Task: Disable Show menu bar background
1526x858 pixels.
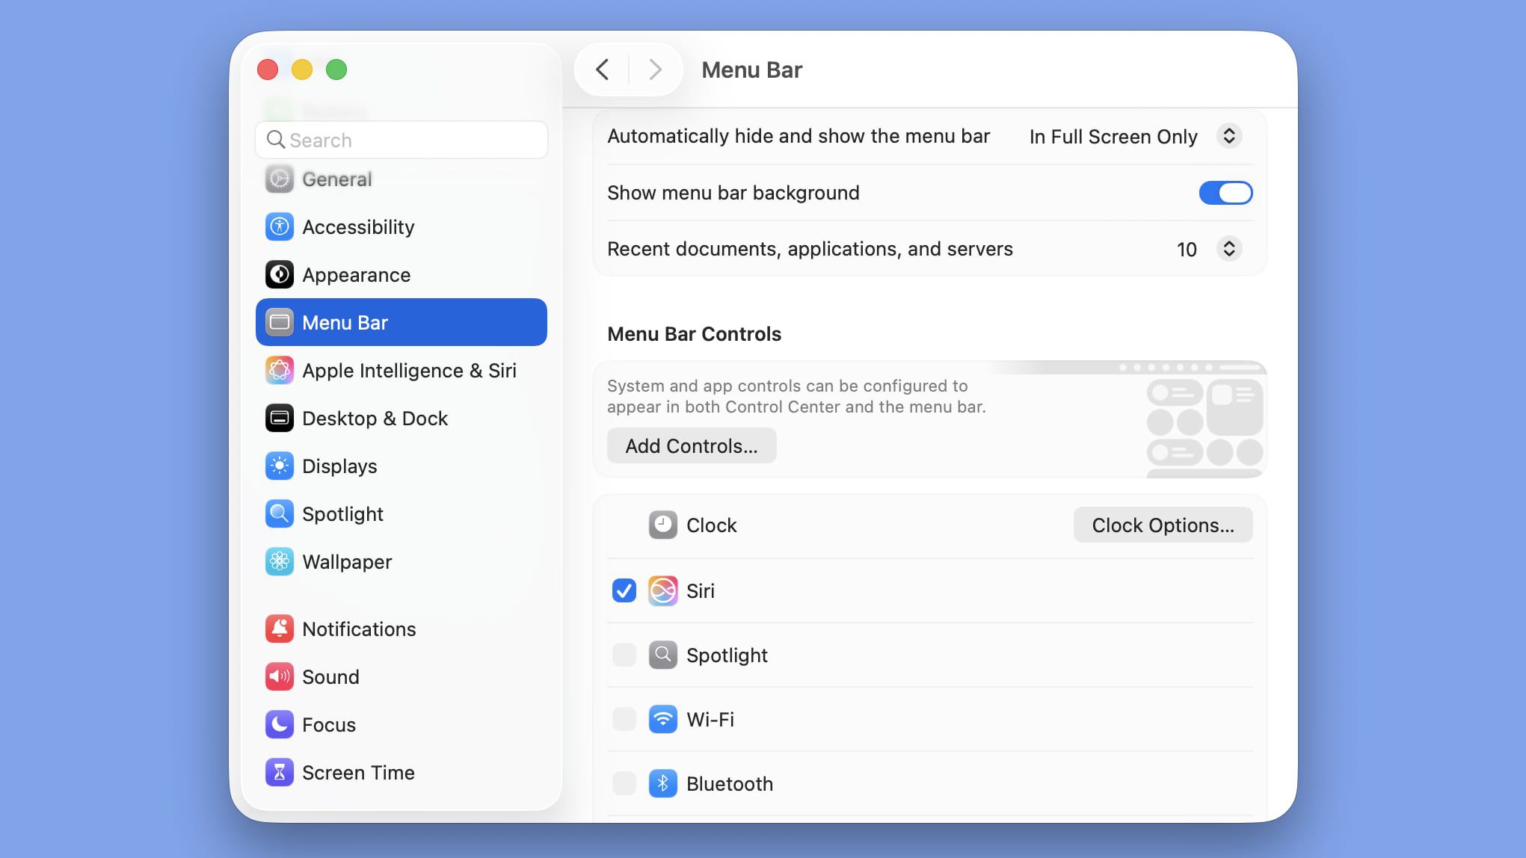Action: coord(1225,192)
